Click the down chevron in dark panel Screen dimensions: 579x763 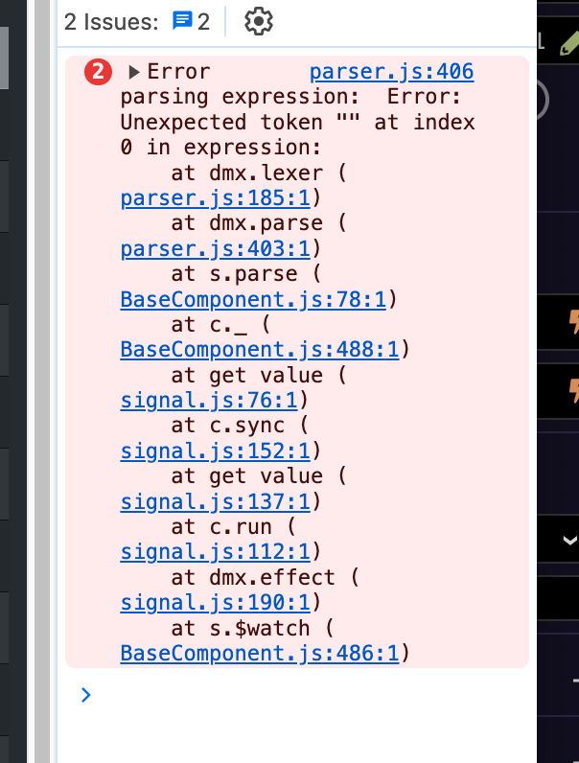pyautogui.click(x=569, y=541)
